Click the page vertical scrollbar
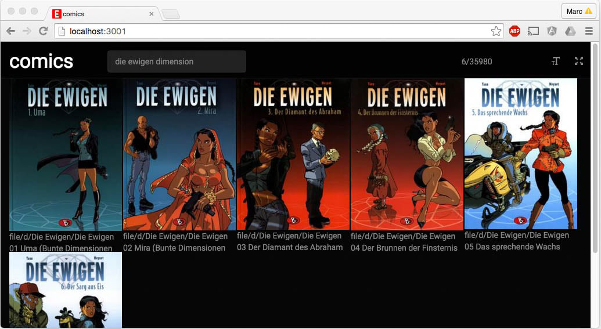601x329 pixels. 595,151
